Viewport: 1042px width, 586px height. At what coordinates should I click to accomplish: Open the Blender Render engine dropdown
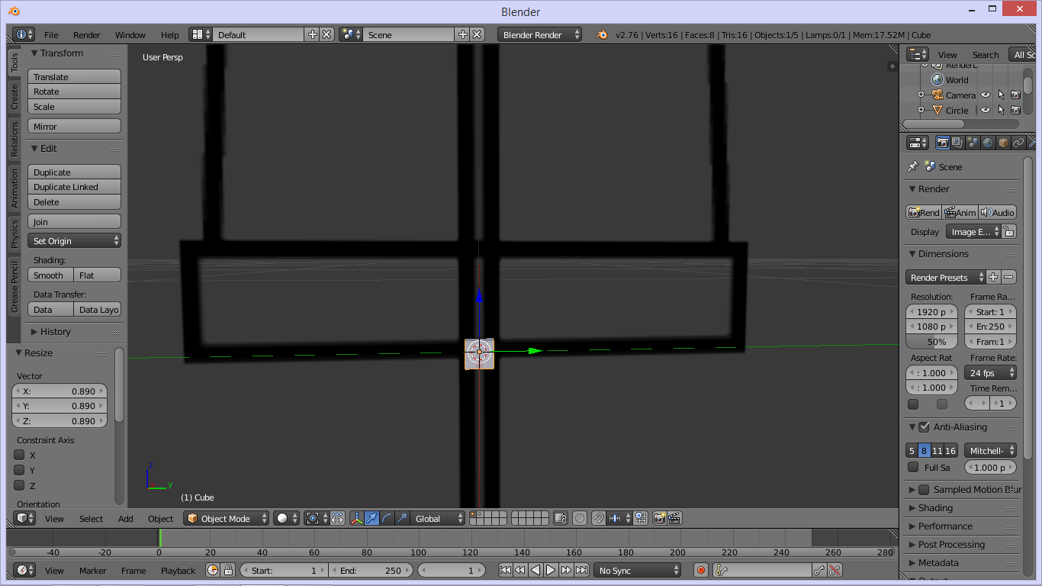pyautogui.click(x=539, y=34)
